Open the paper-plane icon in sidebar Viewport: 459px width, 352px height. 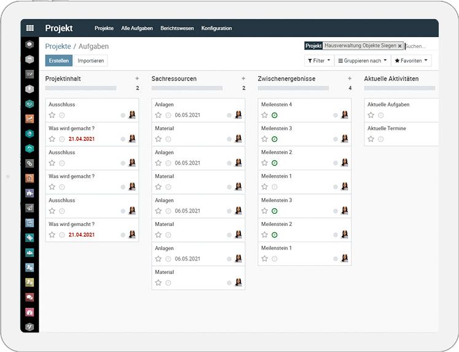(x=29, y=208)
